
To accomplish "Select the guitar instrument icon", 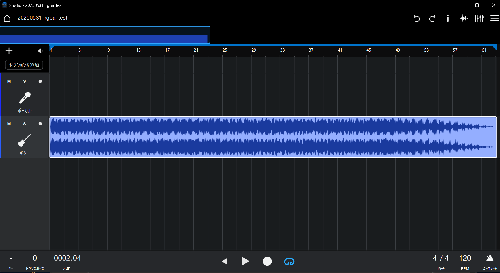I will [24, 140].
